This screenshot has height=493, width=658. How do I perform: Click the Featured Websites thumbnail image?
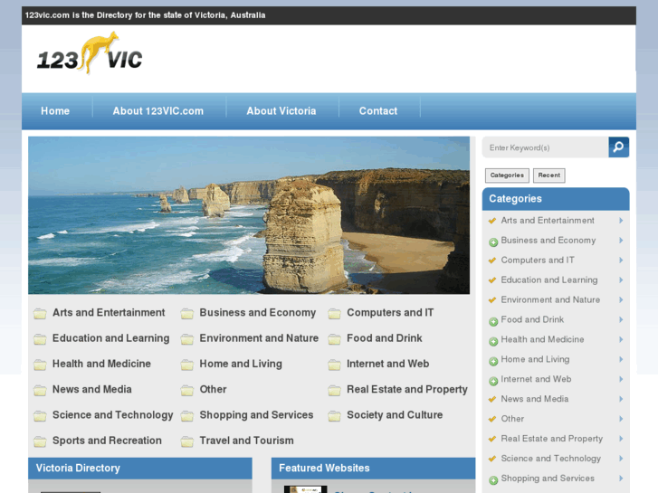(x=306, y=489)
